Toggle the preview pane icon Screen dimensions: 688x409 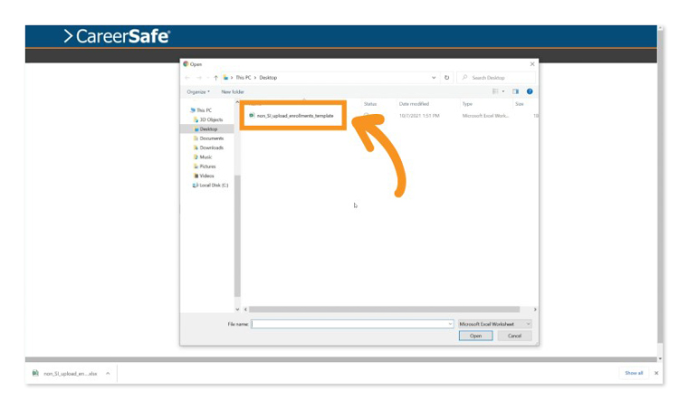coord(516,91)
